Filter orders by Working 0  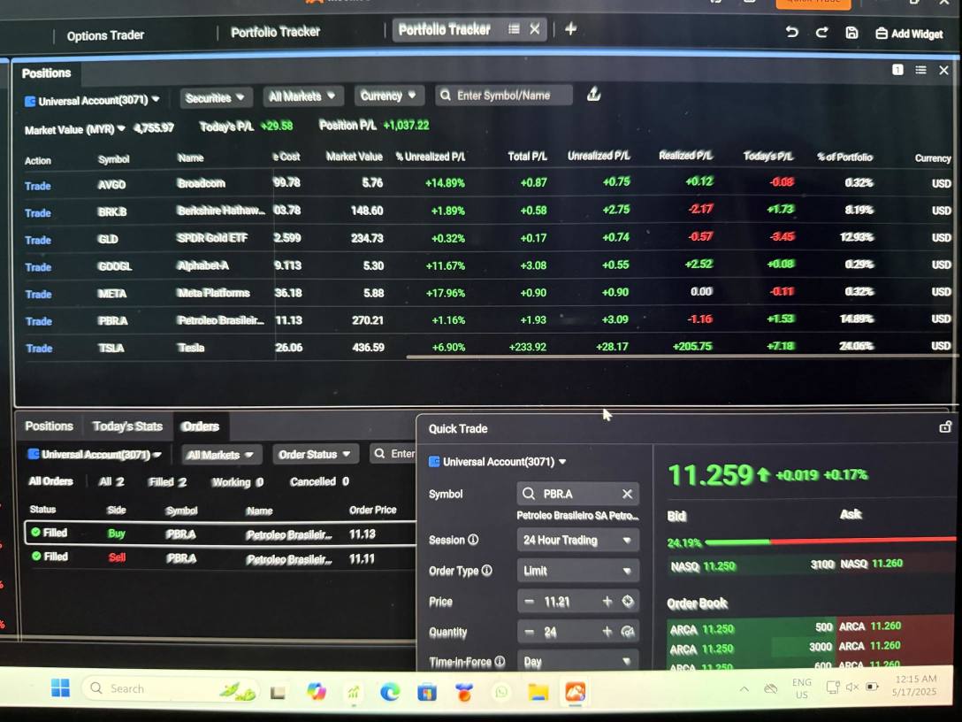click(x=238, y=482)
